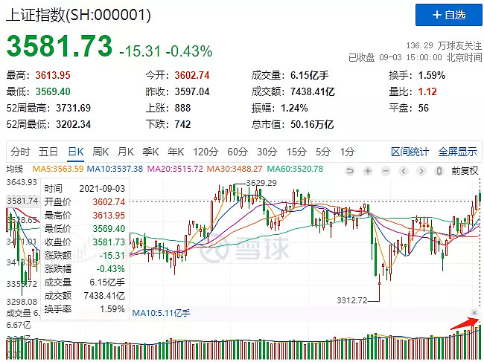Switch to the 分时 tab

20,152
